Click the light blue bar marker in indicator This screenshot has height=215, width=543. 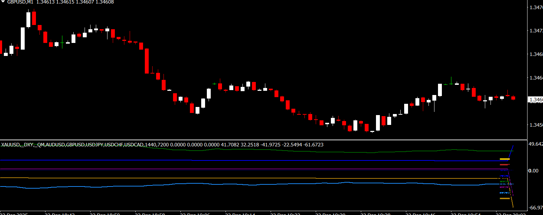coord(505,193)
